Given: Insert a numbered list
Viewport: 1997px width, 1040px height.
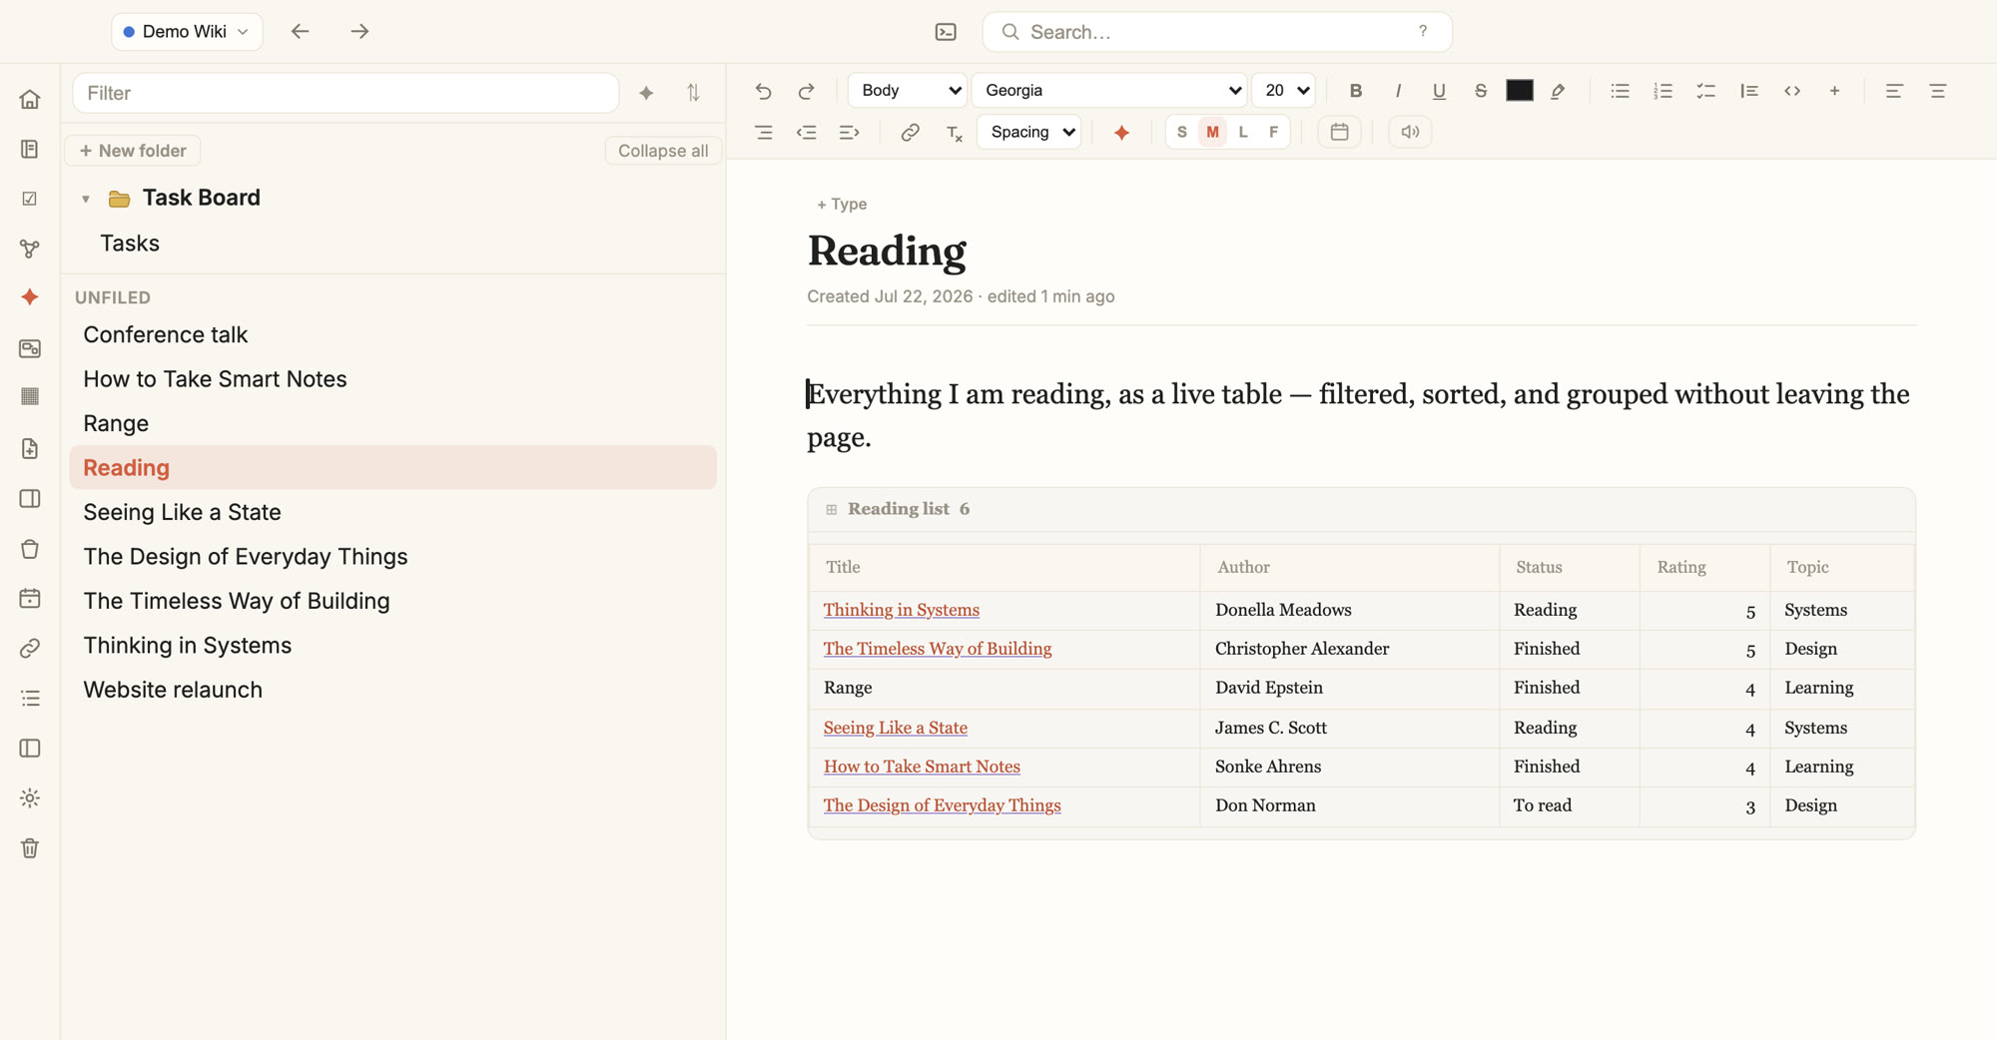Looking at the screenshot, I should [x=1663, y=91].
